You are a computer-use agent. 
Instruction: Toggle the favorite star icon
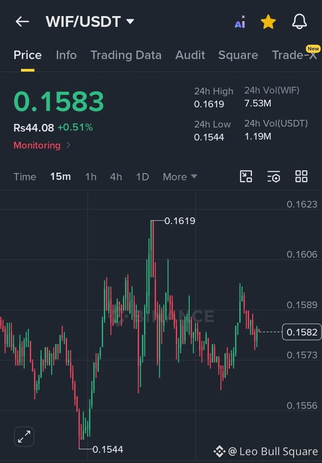point(268,22)
